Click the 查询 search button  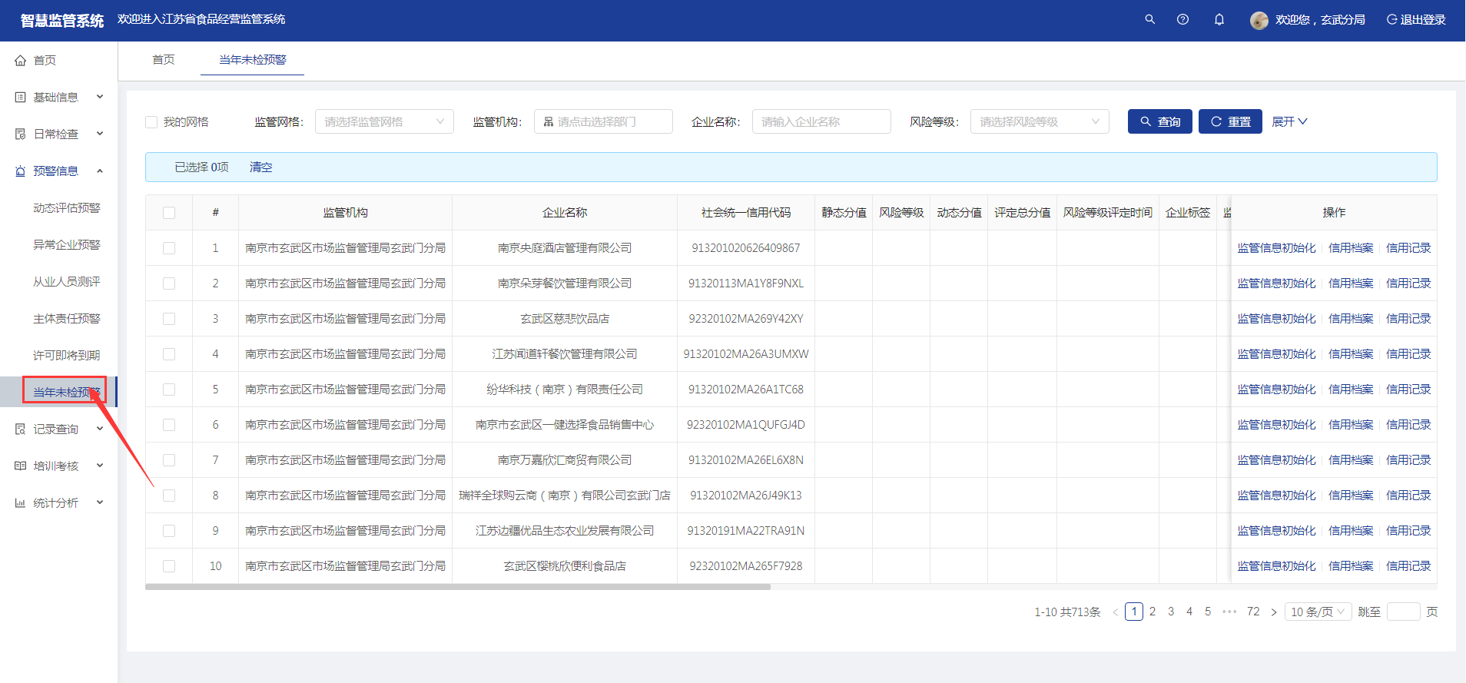[x=1159, y=121]
